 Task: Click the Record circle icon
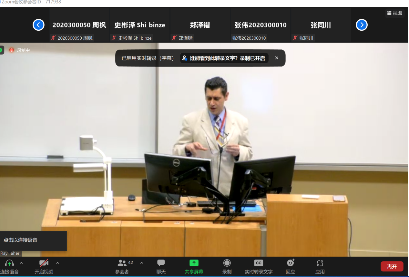click(227, 263)
